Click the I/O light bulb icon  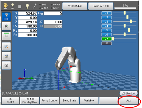point(13,6)
